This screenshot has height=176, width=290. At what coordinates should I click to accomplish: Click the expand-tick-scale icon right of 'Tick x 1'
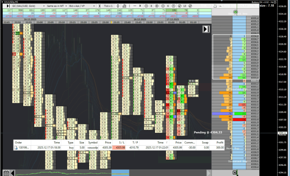118,6
